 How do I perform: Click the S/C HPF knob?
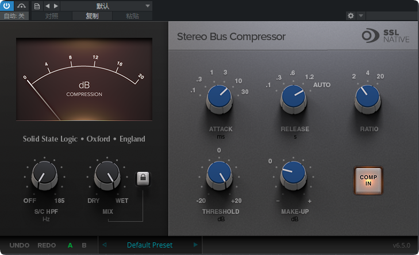(45, 175)
